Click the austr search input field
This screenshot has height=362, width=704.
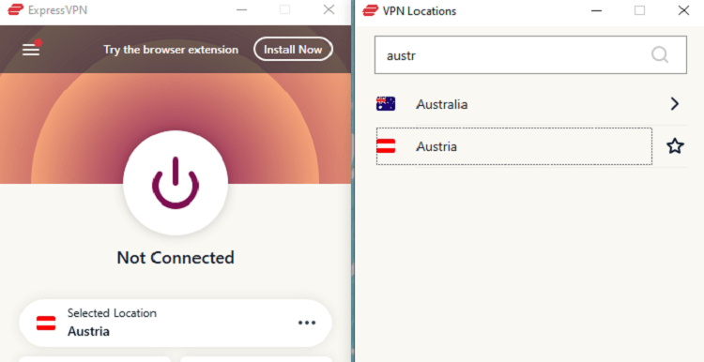point(530,54)
